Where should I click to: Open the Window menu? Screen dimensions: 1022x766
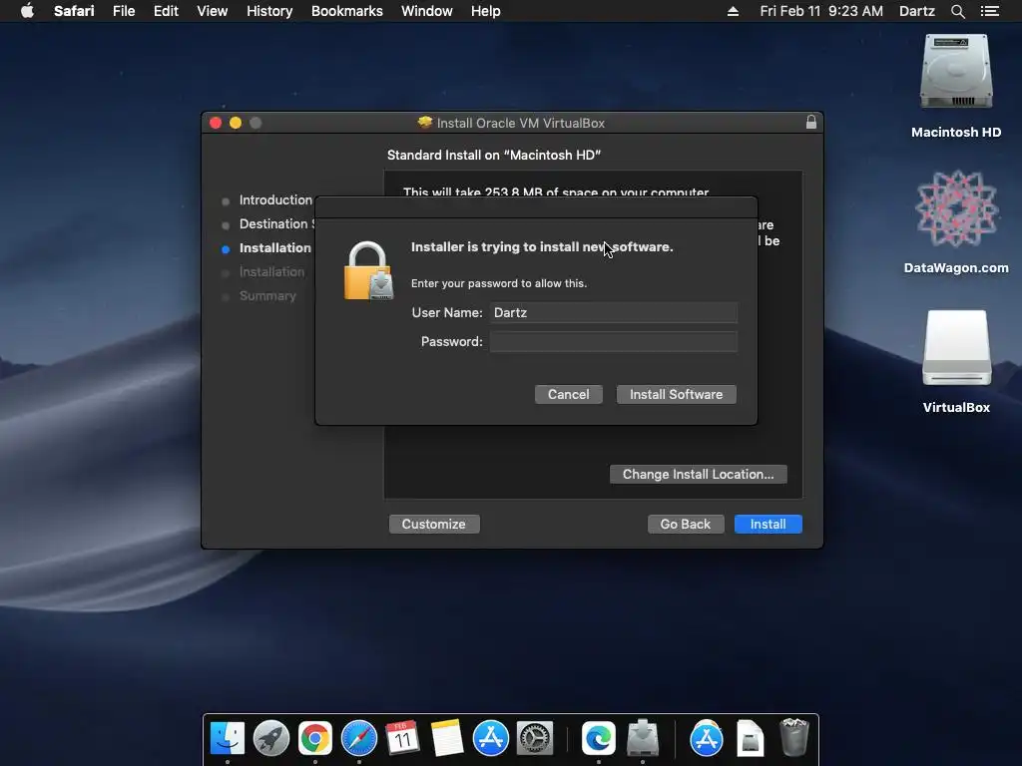427,11
